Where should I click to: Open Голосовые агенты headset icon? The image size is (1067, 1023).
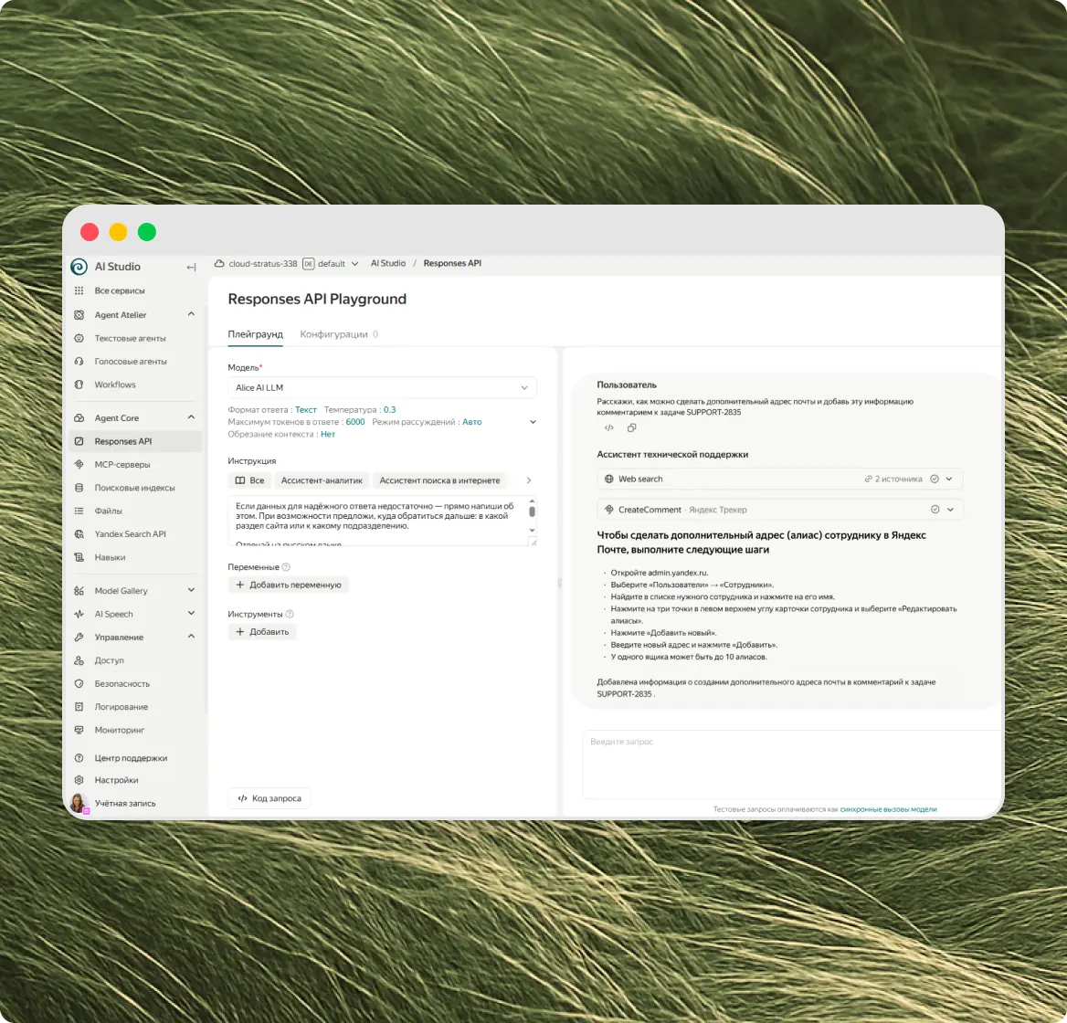(79, 361)
